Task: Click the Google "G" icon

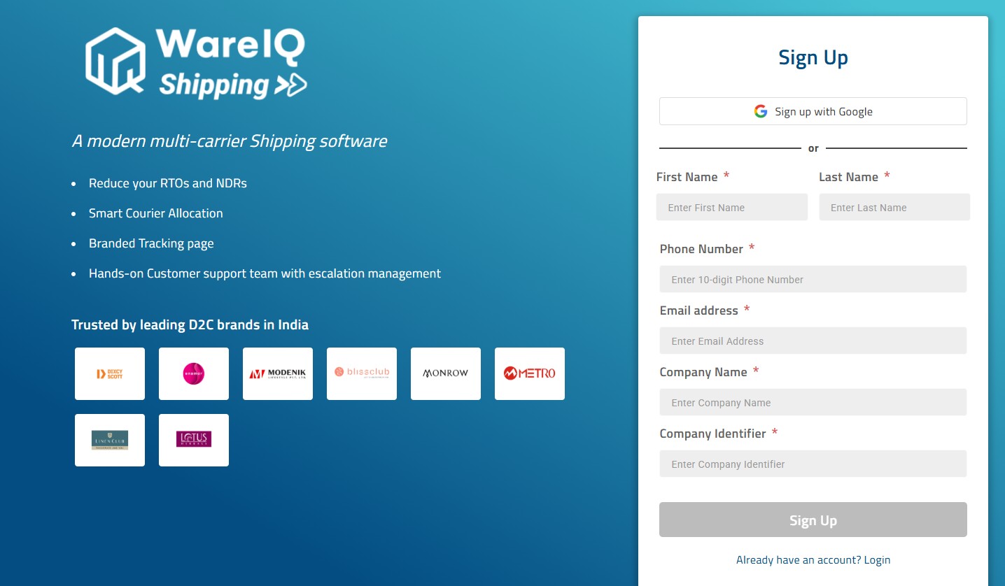Action: 761,111
